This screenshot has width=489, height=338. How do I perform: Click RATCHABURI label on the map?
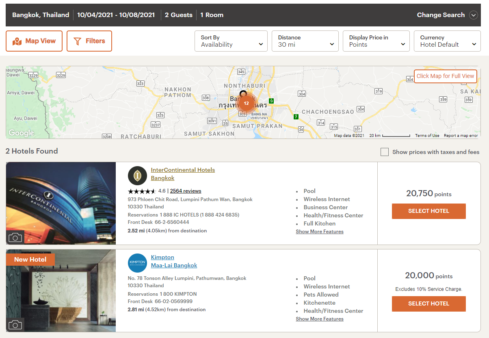click(x=141, y=136)
